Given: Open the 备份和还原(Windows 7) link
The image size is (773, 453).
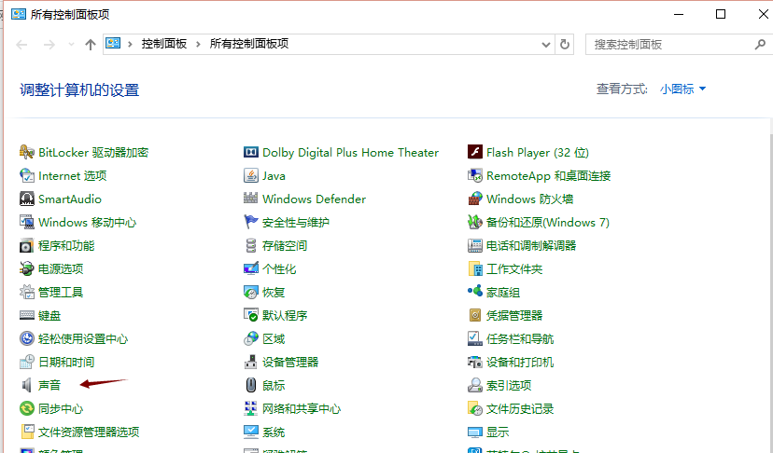Looking at the screenshot, I should click(548, 223).
